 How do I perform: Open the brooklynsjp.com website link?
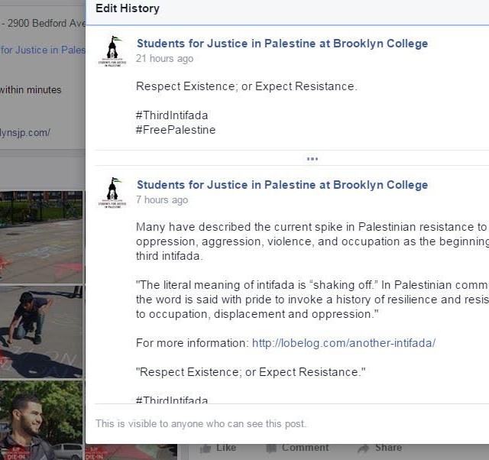(x=25, y=132)
